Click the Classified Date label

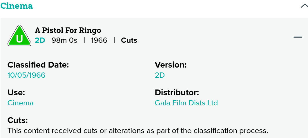[38, 65]
